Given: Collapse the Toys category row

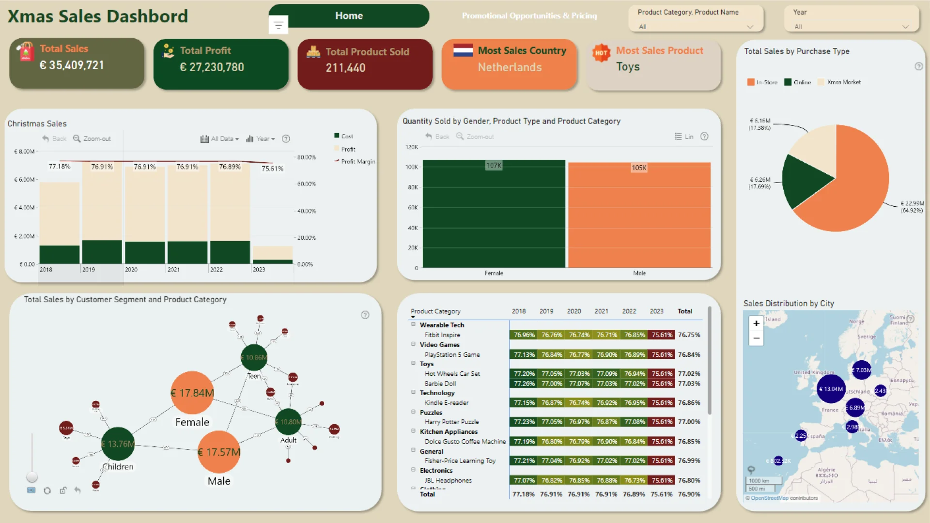Looking at the screenshot, I should [413, 363].
